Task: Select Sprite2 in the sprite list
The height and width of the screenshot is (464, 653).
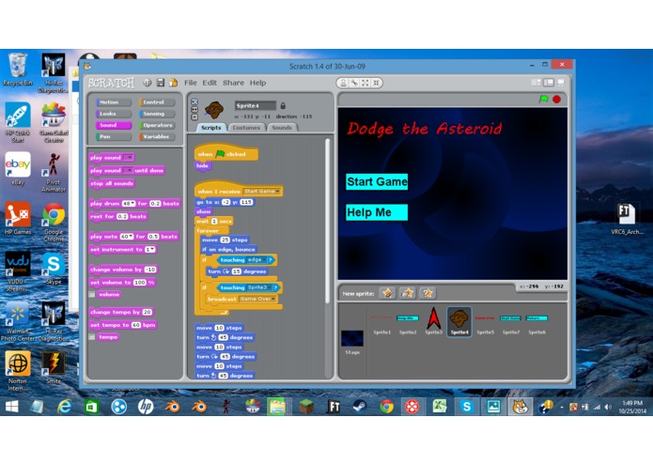Action: [x=408, y=323]
